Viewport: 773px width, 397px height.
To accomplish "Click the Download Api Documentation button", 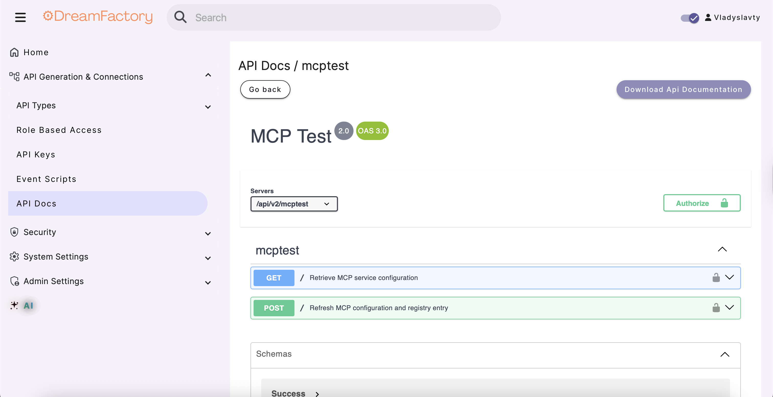I will [683, 89].
